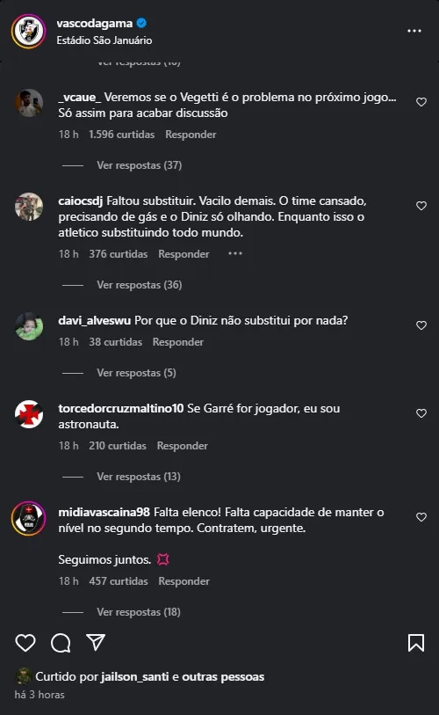This screenshot has height=715, width=439.
Task: Open midiavascaina98 avatar
Action: (x=29, y=519)
